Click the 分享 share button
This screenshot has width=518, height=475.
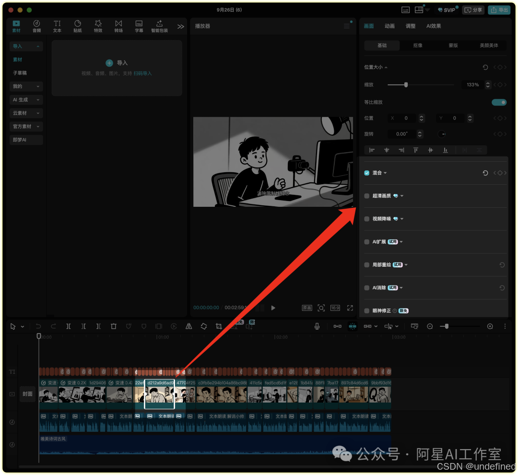tap(473, 10)
